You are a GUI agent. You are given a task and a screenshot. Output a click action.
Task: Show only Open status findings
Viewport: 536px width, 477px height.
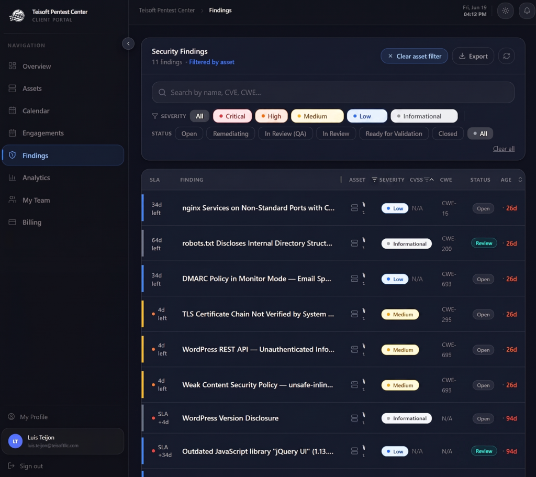pyautogui.click(x=189, y=134)
